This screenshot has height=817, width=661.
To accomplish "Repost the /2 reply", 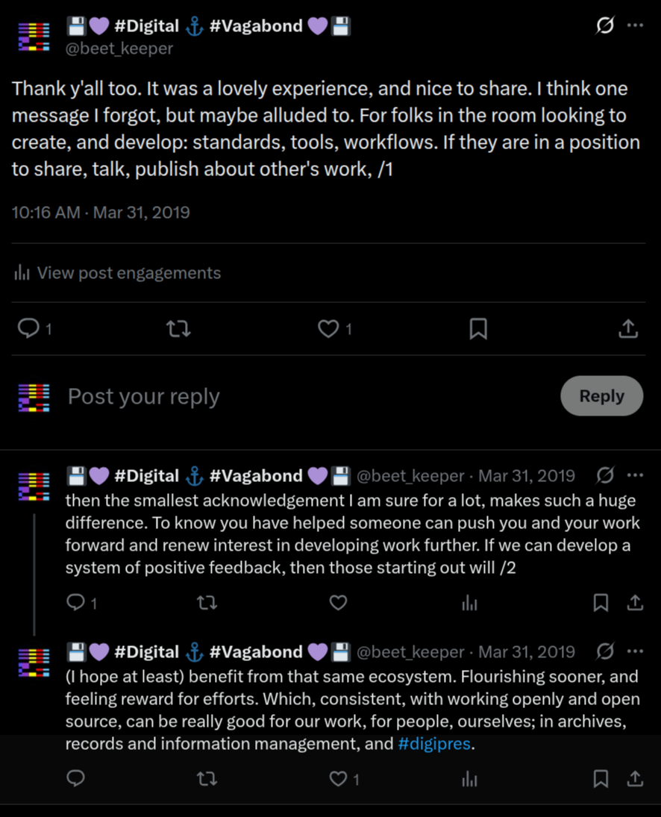I will point(207,603).
